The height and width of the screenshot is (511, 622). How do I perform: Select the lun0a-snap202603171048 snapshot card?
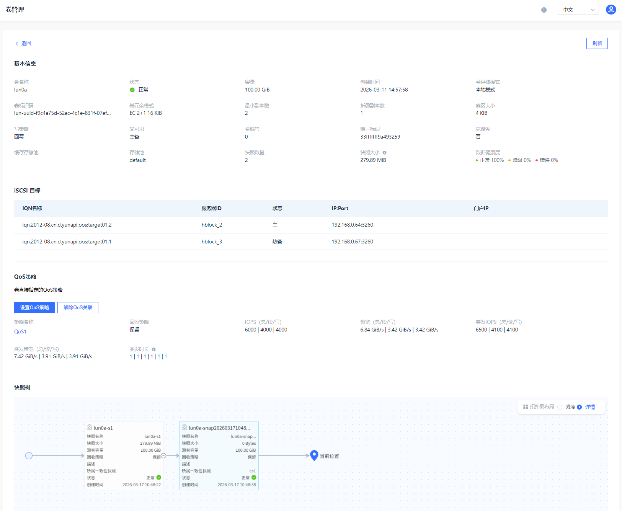[x=219, y=455]
